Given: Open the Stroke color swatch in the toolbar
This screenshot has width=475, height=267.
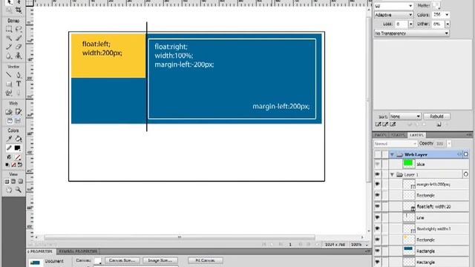Looking at the screenshot, I should (x=17, y=148).
